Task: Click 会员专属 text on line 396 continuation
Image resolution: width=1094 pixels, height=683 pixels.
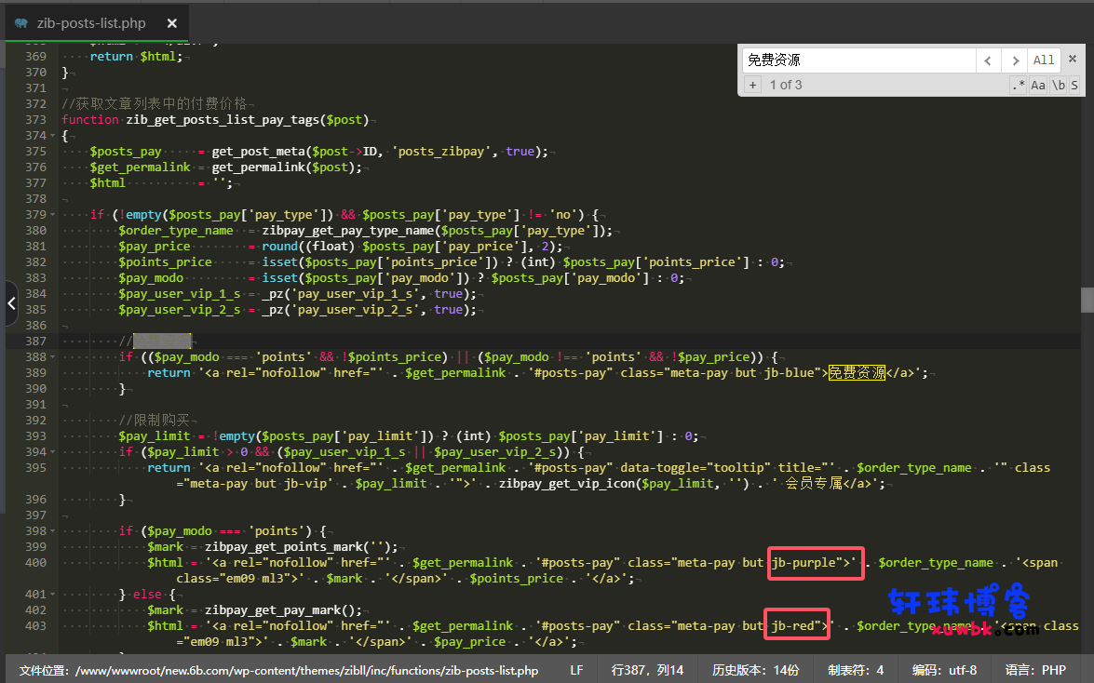Action: pos(815,484)
